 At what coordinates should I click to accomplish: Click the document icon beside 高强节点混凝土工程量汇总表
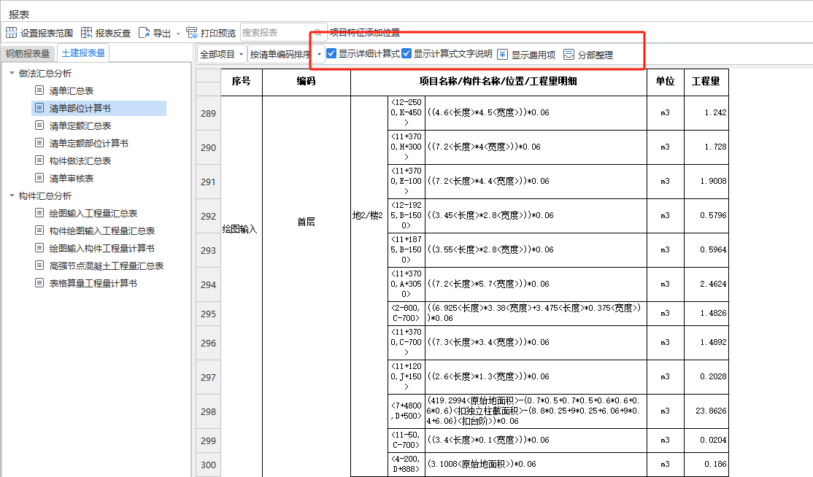[39, 265]
